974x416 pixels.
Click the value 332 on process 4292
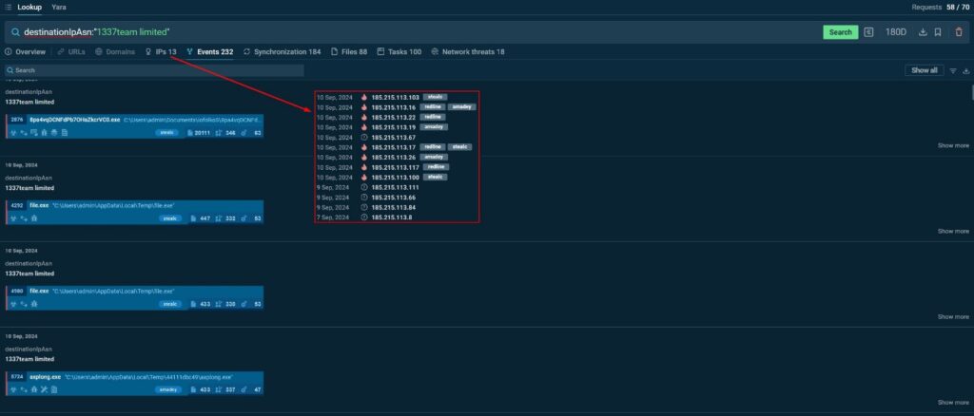tap(230, 218)
